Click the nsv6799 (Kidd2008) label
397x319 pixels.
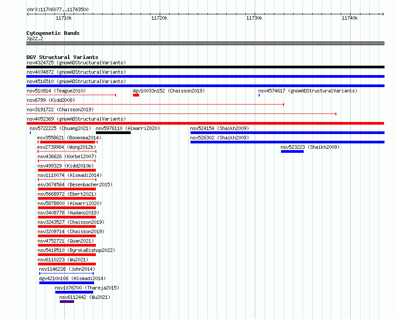[x=51, y=100]
